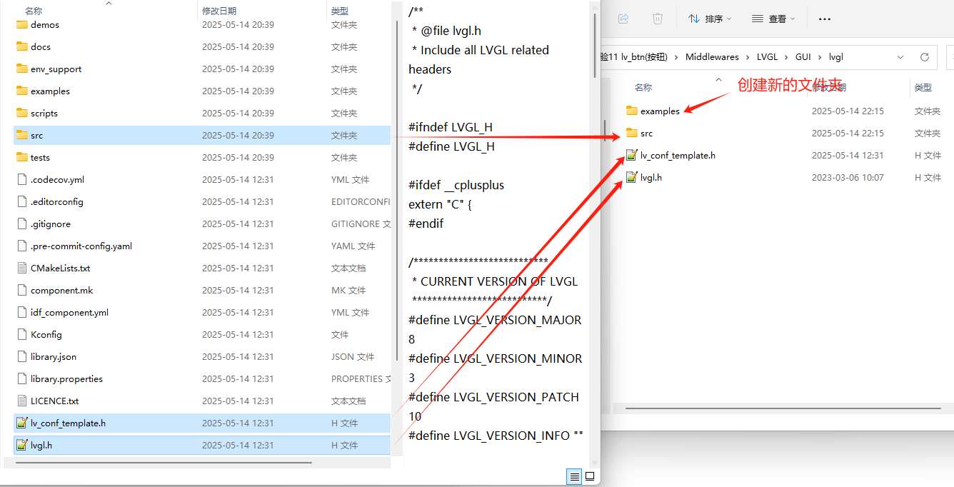Click the CMakeLists.txt file icon

(x=21, y=268)
